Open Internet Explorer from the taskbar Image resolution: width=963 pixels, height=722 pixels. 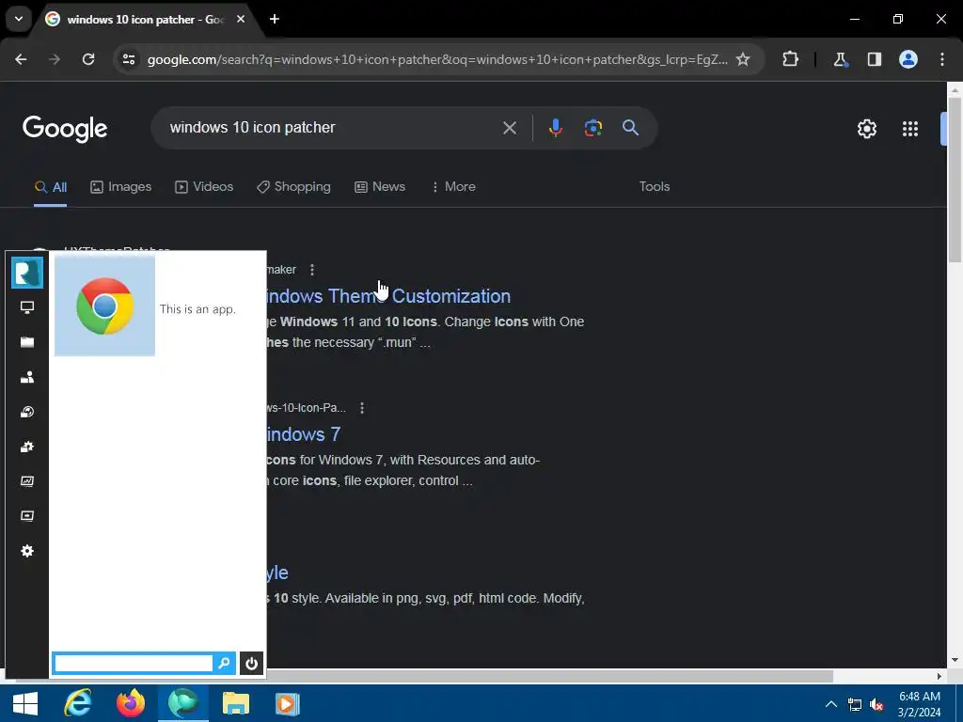click(x=77, y=703)
